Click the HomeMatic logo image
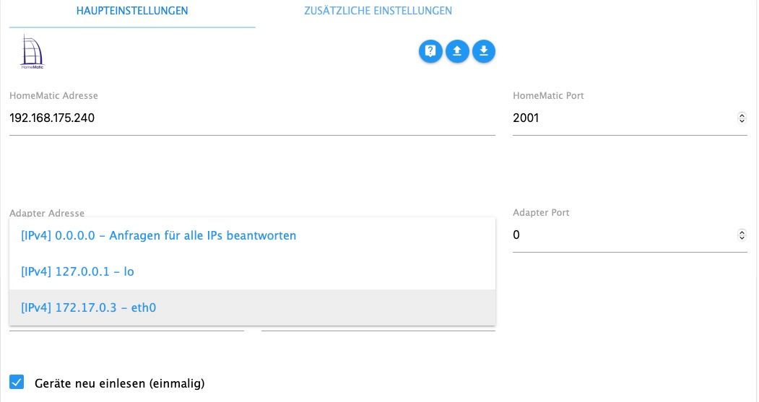 point(32,51)
